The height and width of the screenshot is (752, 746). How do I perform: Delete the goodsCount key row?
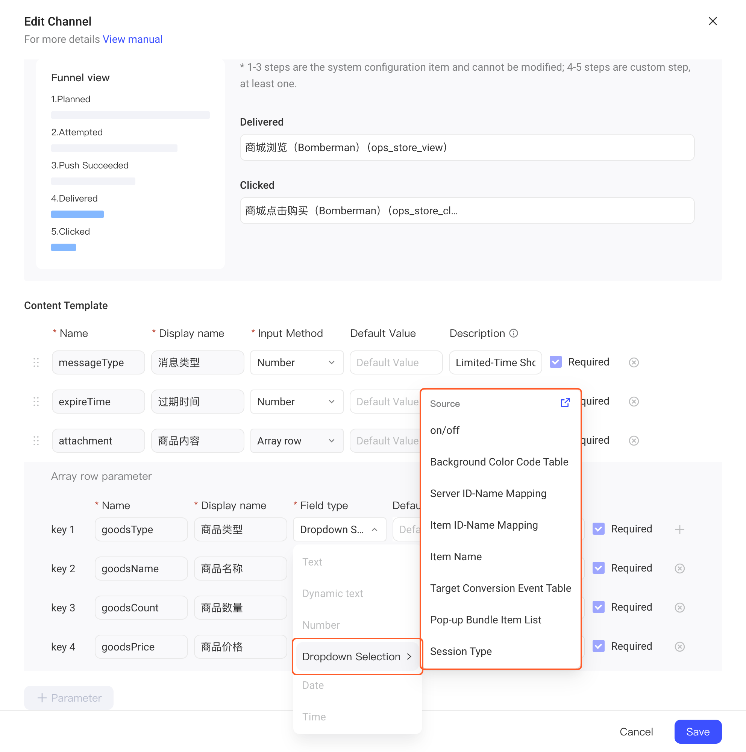(x=679, y=608)
